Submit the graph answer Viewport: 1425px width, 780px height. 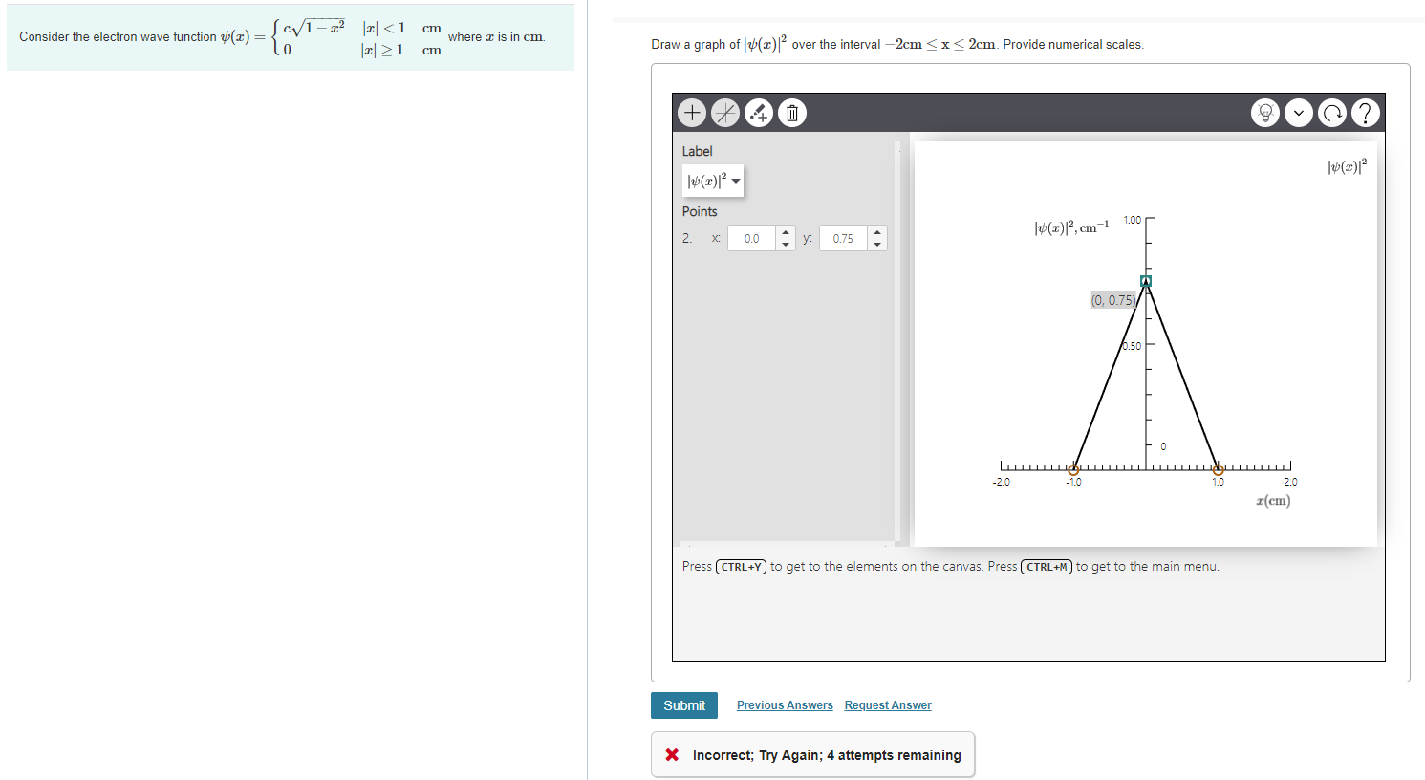pos(683,704)
